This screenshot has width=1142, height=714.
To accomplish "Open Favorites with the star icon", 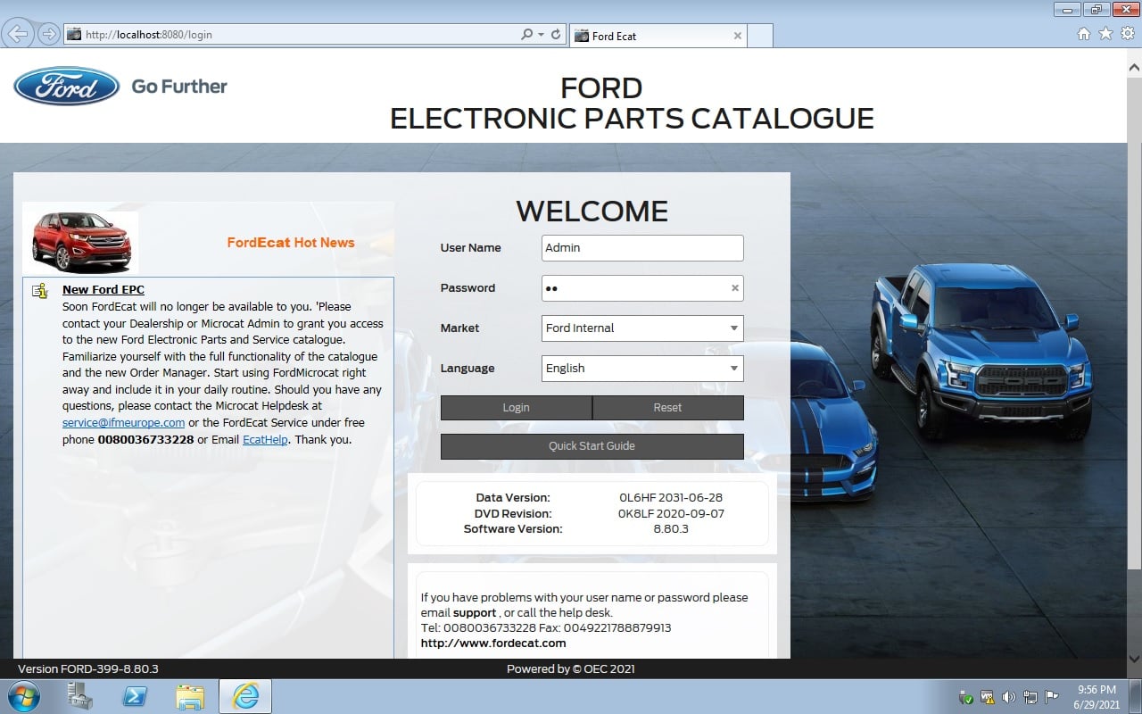I will coord(1105,34).
